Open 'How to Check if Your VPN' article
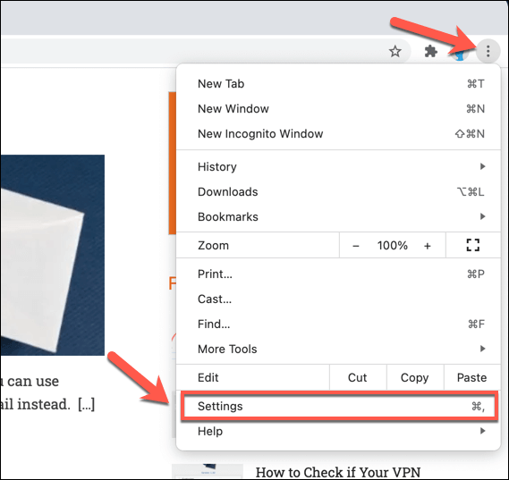The width and height of the screenshot is (509, 480). pyautogui.click(x=337, y=472)
